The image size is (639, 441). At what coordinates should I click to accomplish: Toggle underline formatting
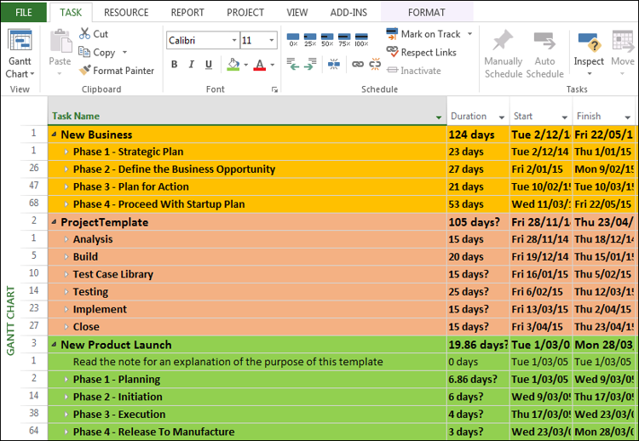213,65
